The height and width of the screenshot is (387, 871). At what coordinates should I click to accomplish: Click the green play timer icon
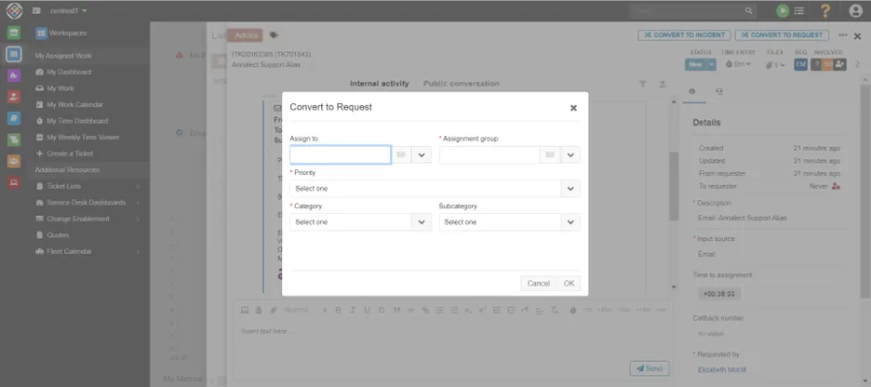(783, 10)
